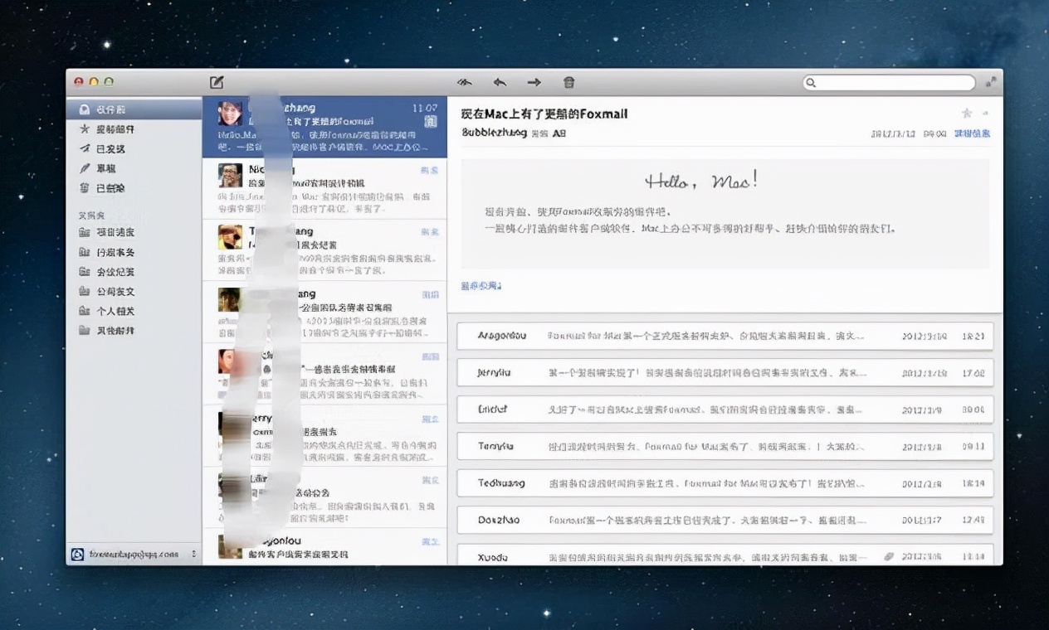The image size is (1049, 630).
Task: Click the Hello, Mac! handwritten heading
Action: (x=701, y=181)
